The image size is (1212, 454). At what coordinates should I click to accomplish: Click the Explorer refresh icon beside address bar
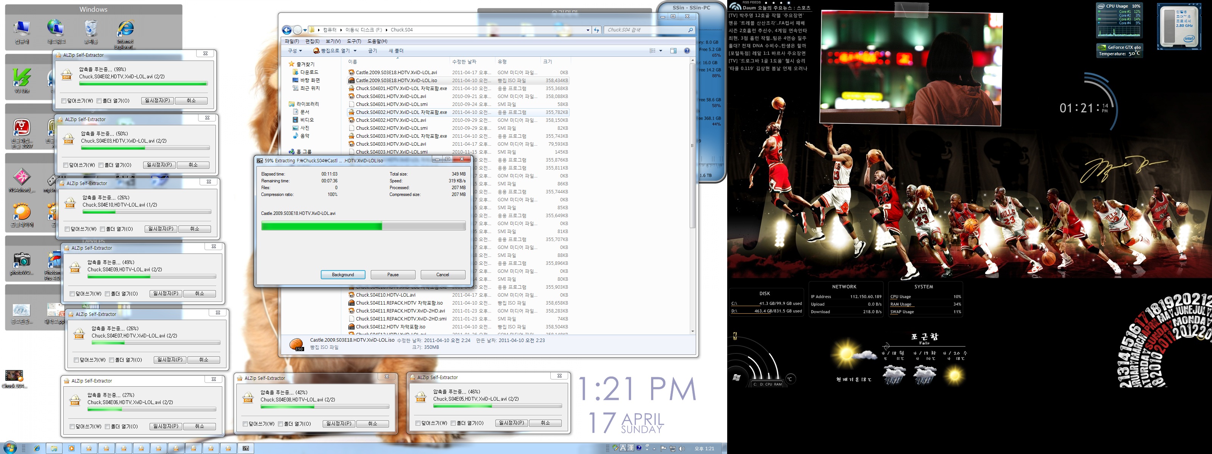pyautogui.click(x=597, y=30)
